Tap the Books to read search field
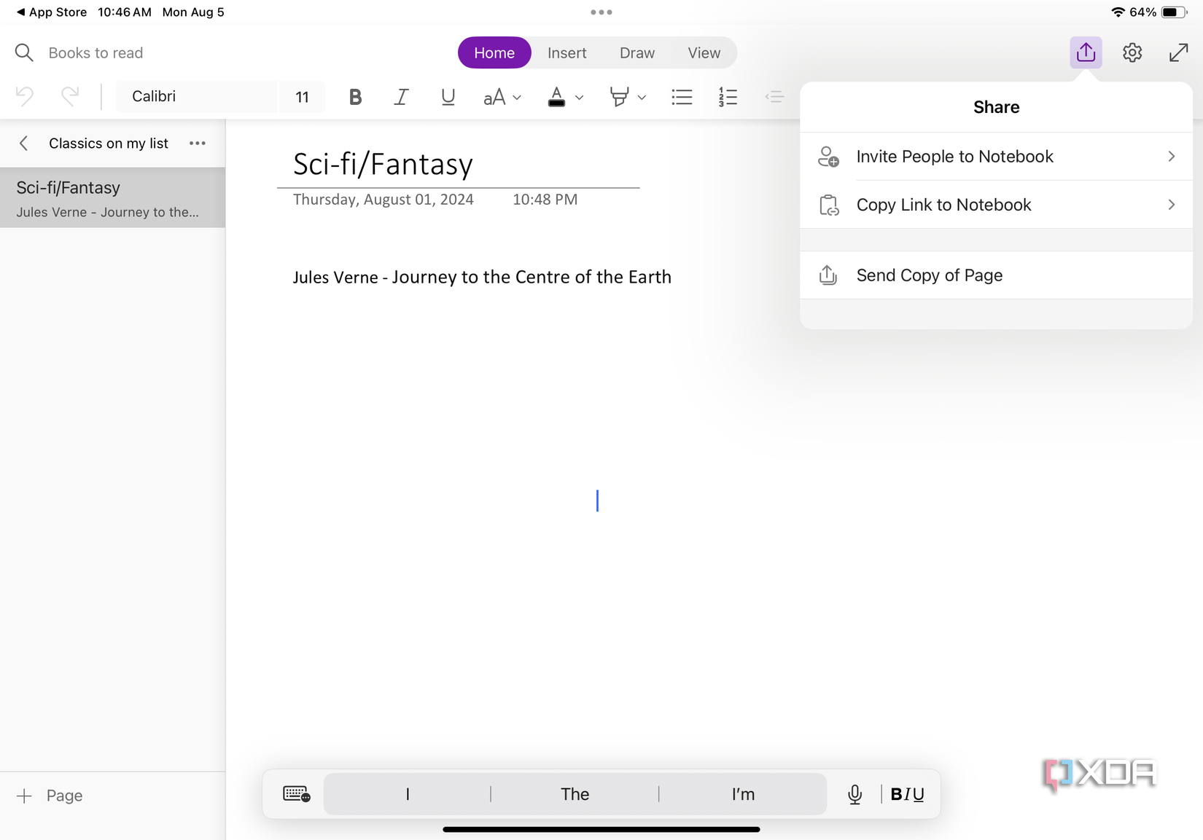The image size is (1203, 840). 96,52
